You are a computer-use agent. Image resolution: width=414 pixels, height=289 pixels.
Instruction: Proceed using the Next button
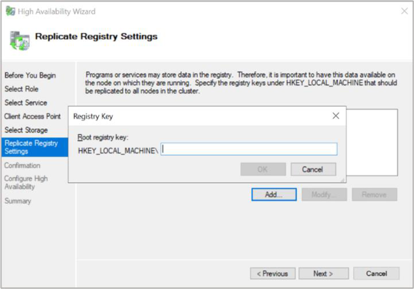tap(323, 273)
